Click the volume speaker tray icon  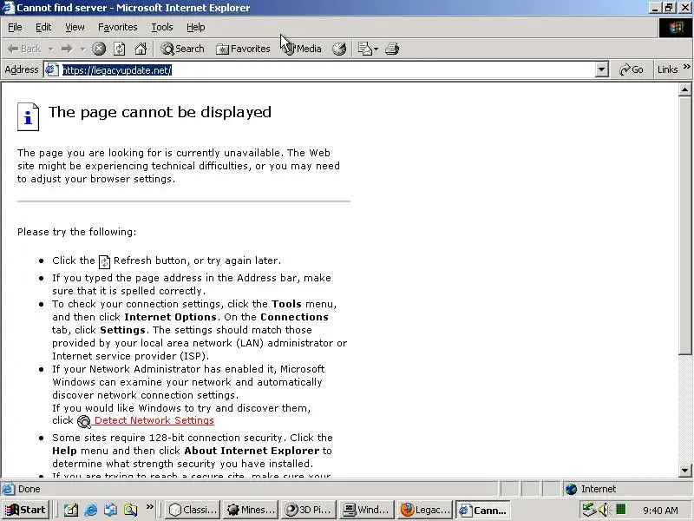[604, 510]
